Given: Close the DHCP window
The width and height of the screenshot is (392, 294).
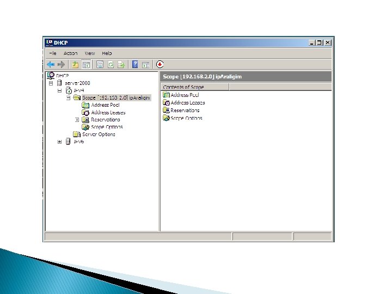Looking at the screenshot, I should point(328,43).
